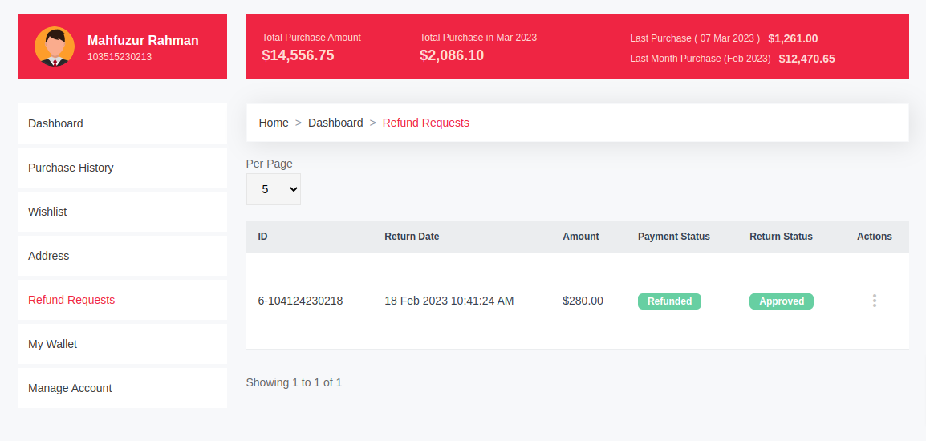The height and width of the screenshot is (441, 926).
Task: Open Purchase History from sidebar
Action: point(71,168)
